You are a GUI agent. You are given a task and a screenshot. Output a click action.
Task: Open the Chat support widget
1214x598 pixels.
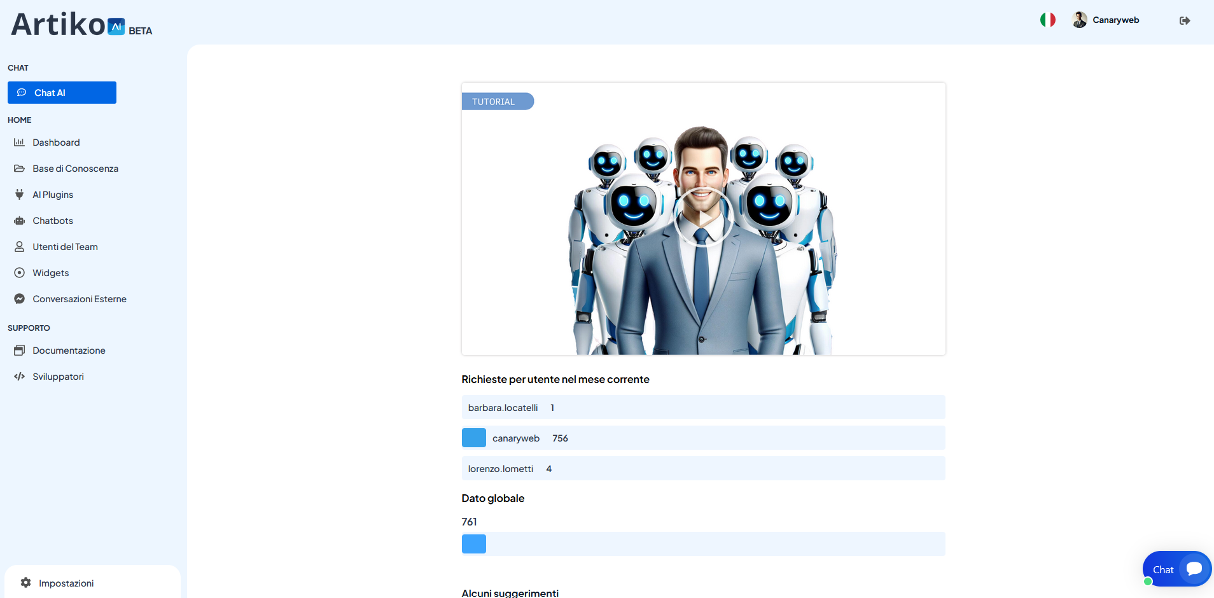click(1177, 569)
